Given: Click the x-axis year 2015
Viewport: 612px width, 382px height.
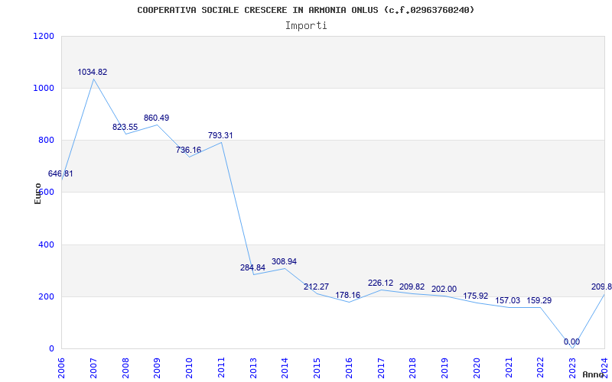Looking at the screenshot, I should coord(317,368).
